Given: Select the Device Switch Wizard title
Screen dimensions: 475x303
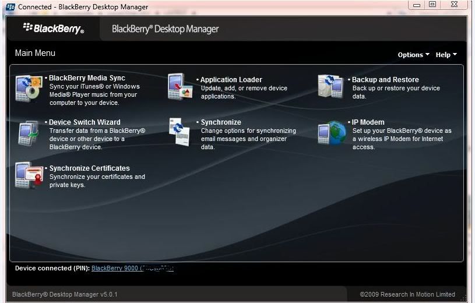Looking at the screenshot, I should 85,122.
